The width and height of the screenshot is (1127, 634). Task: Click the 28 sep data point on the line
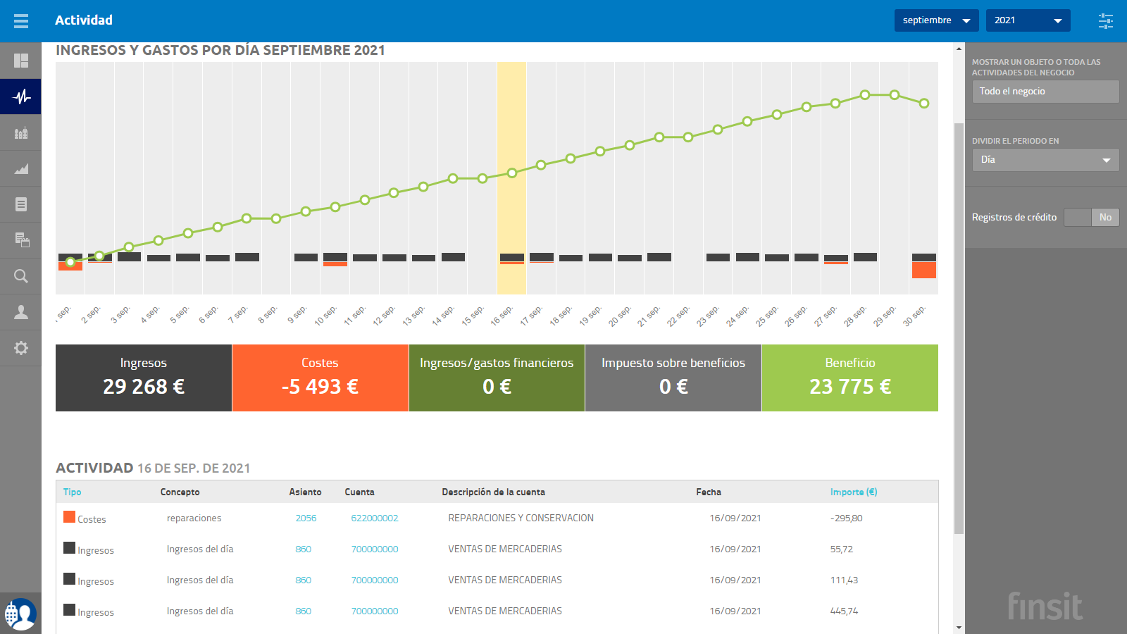coord(865,94)
